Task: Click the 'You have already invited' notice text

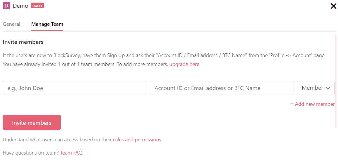Action: pos(85,64)
